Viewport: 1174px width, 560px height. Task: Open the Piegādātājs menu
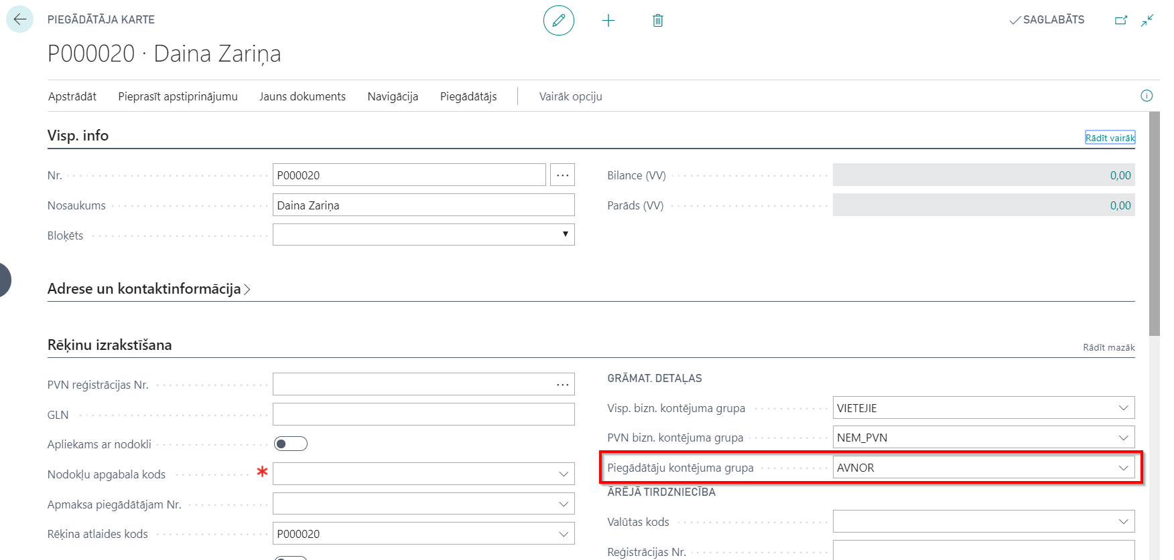(x=468, y=96)
